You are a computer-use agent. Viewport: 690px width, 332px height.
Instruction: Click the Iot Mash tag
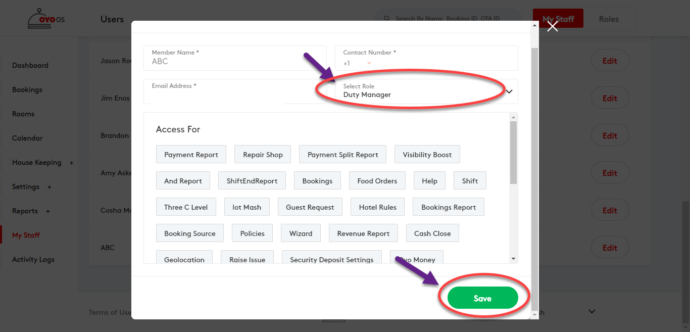247,207
